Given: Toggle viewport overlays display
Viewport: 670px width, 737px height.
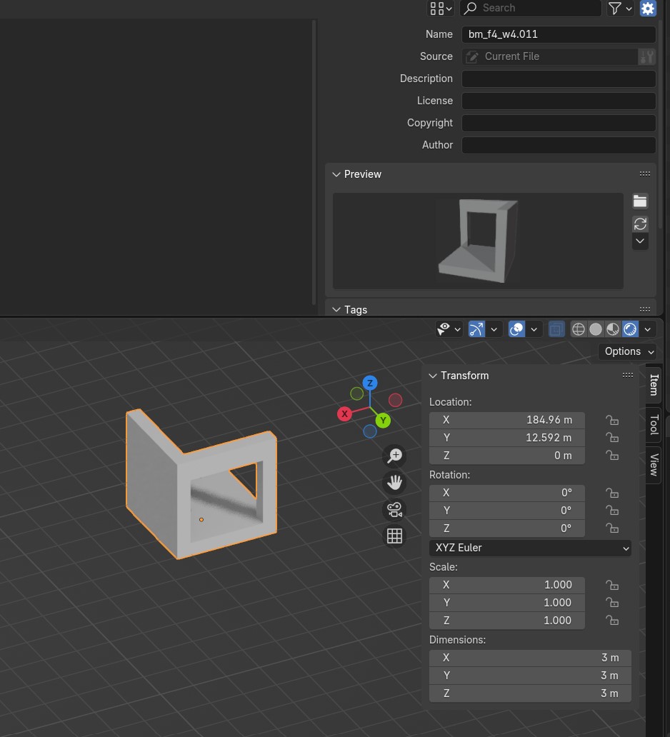Looking at the screenshot, I should (x=516, y=329).
